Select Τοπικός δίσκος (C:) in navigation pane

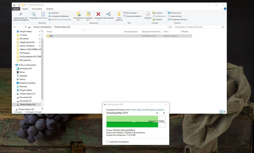(x=27, y=94)
